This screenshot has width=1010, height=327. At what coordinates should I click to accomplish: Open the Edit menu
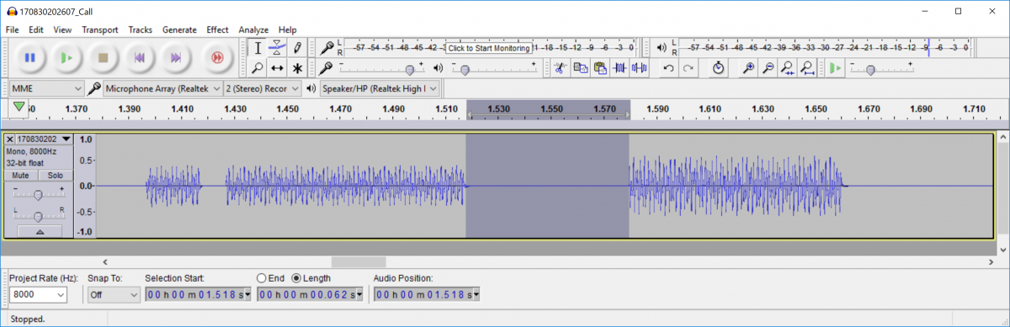(36, 29)
